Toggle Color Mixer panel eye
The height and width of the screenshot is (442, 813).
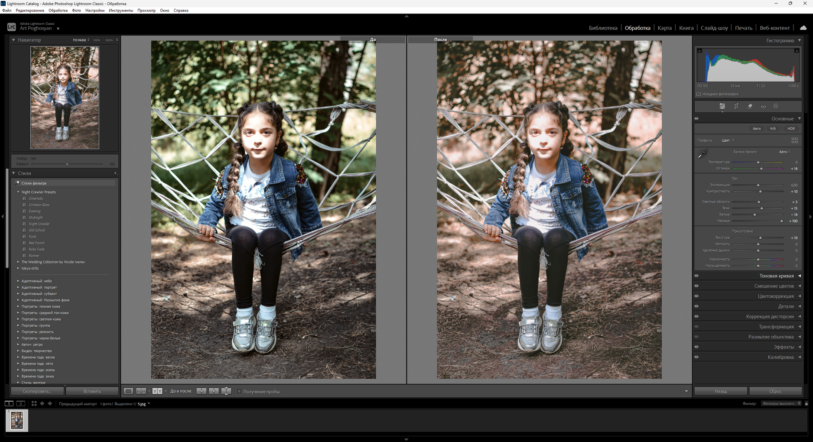point(696,286)
